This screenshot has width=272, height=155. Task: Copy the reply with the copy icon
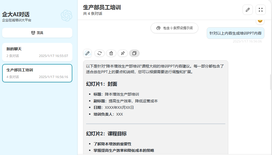[x=134, y=53]
